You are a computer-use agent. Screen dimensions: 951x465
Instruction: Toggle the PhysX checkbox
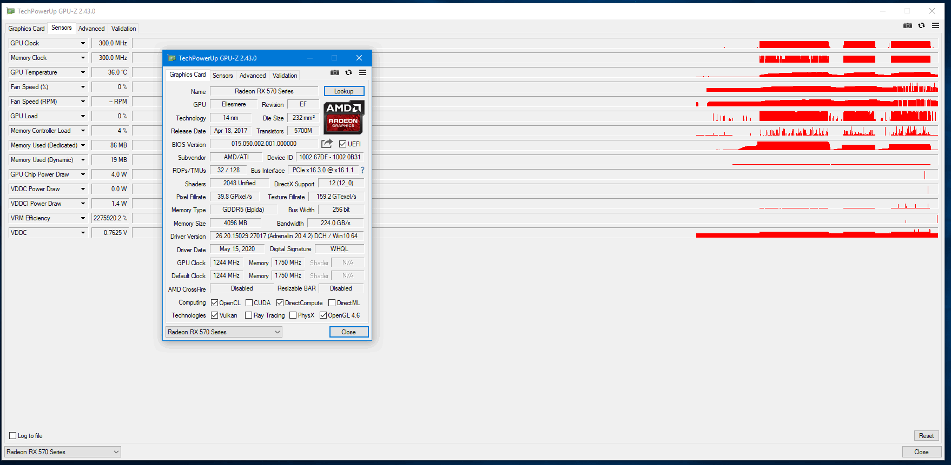(293, 315)
